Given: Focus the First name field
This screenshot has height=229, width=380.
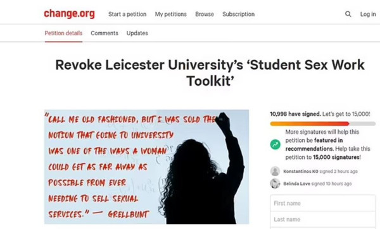Looking at the screenshot, I should [x=323, y=203].
